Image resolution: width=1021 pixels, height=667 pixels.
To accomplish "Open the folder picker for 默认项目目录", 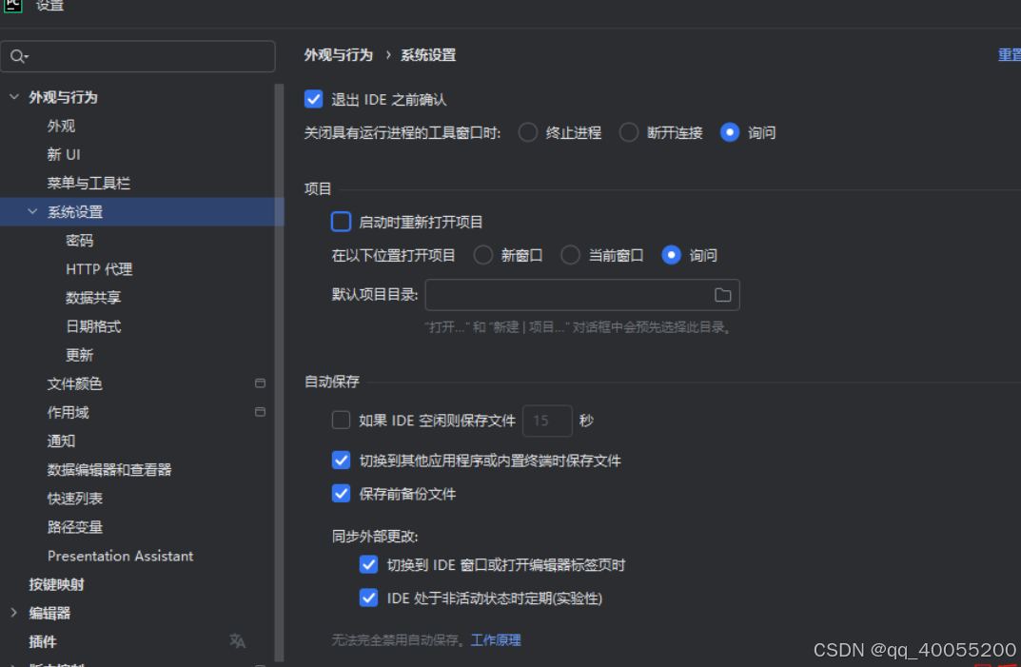I will pos(723,295).
